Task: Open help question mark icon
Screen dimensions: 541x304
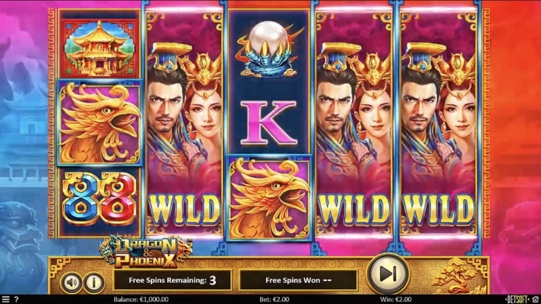Action: coord(16,299)
